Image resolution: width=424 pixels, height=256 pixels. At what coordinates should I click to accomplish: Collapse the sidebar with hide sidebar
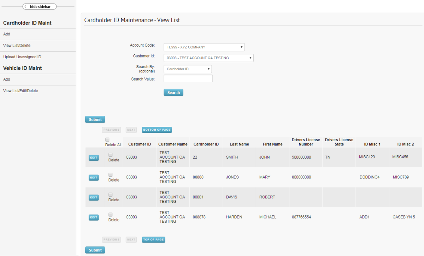coord(39,6)
